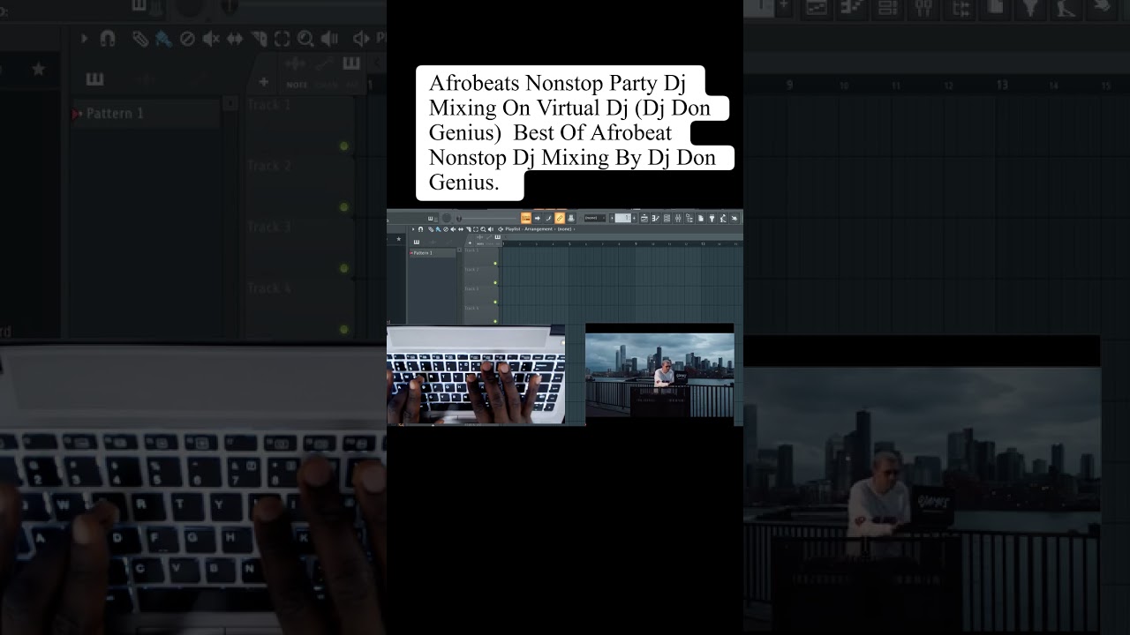The height and width of the screenshot is (635, 1130).
Task: Choose the Select marquee tool in centre playlist toolbar
Action: click(476, 229)
